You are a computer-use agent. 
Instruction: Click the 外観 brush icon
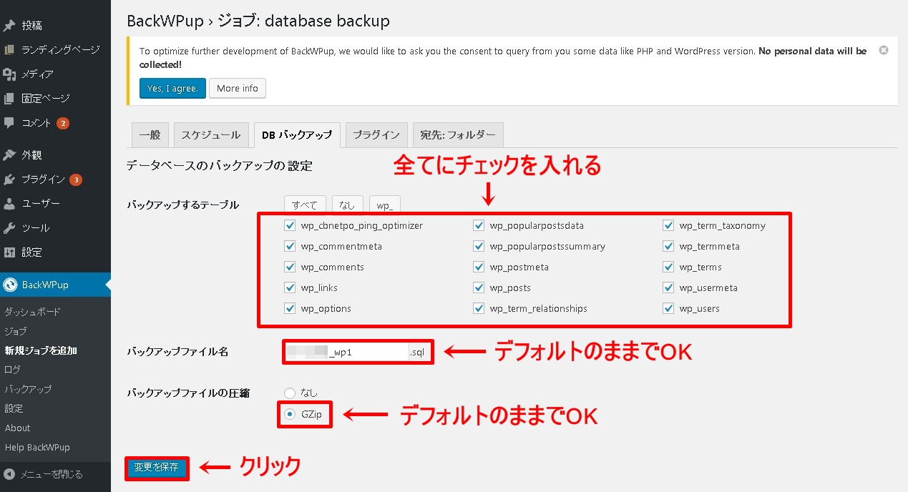[9, 155]
